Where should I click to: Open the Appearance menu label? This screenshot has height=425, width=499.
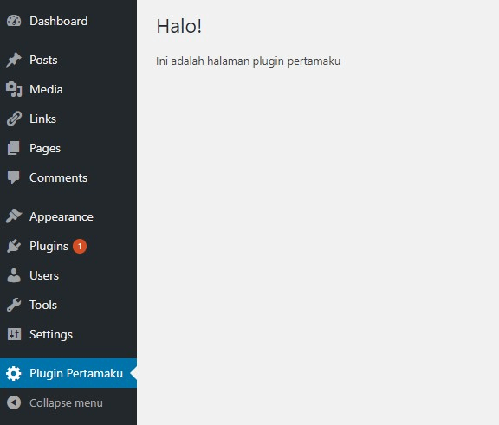pos(62,216)
